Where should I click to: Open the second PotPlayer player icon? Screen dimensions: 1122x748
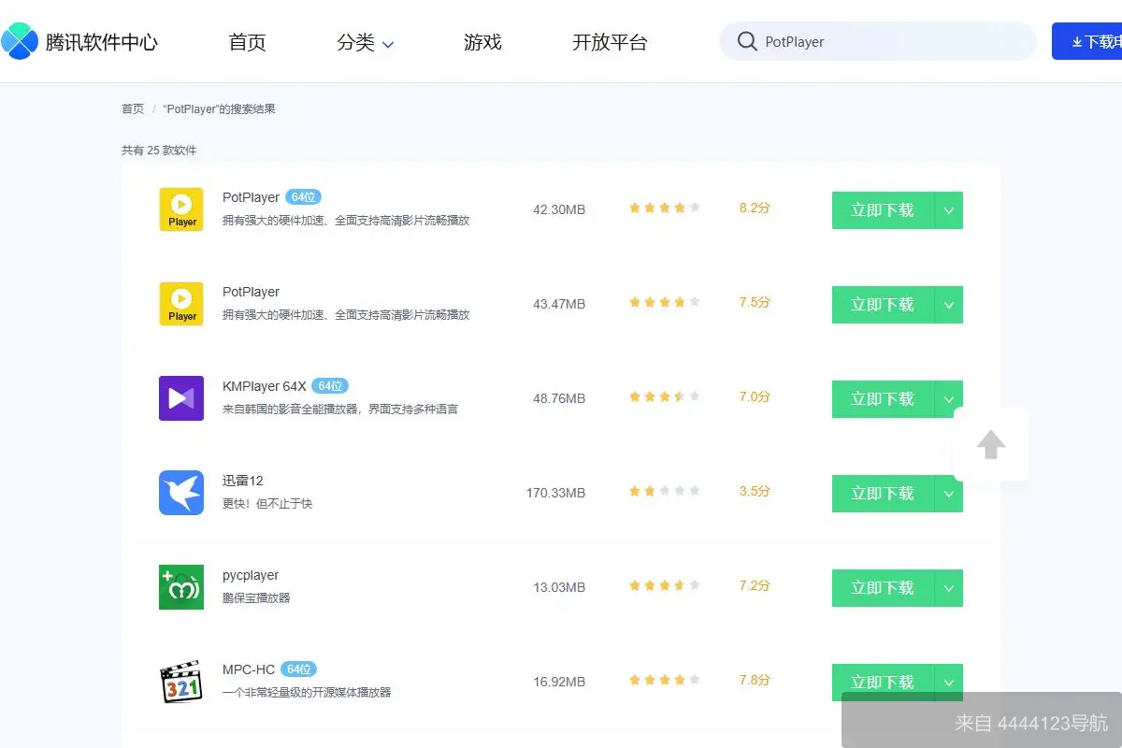180,303
